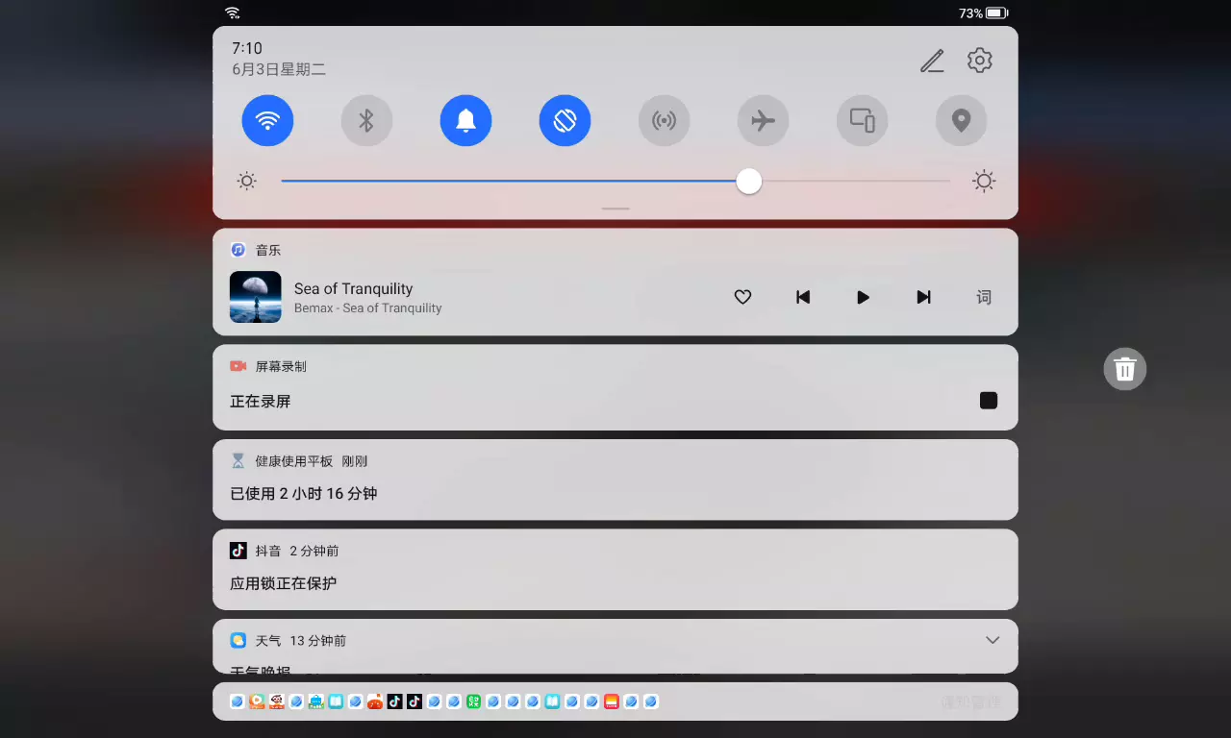This screenshot has width=1231, height=738.
Task: Stop the screen recording
Action: coord(988,401)
